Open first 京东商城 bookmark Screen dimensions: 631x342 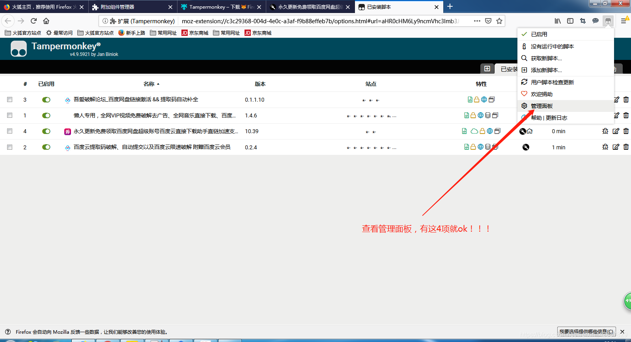coord(195,33)
